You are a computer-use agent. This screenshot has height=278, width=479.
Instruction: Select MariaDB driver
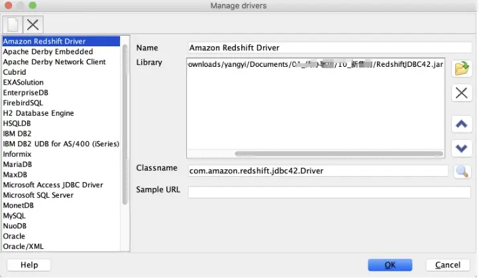[x=61, y=164]
